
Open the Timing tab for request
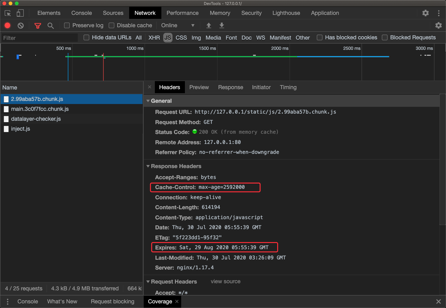tap(288, 87)
